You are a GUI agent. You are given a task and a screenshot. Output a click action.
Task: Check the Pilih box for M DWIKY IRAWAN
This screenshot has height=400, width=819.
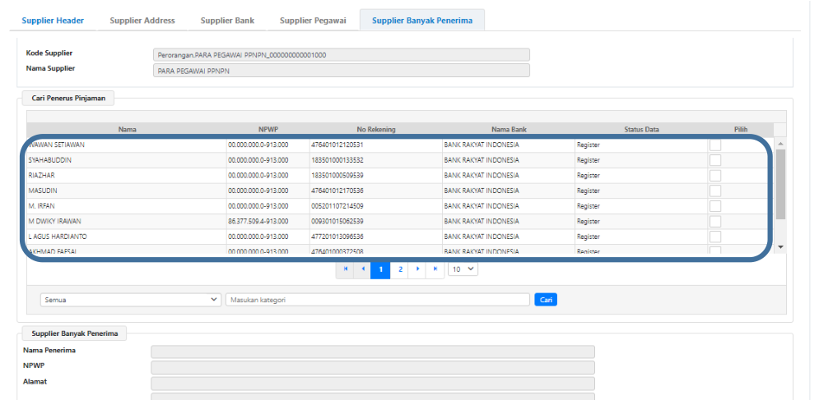(715, 221)
